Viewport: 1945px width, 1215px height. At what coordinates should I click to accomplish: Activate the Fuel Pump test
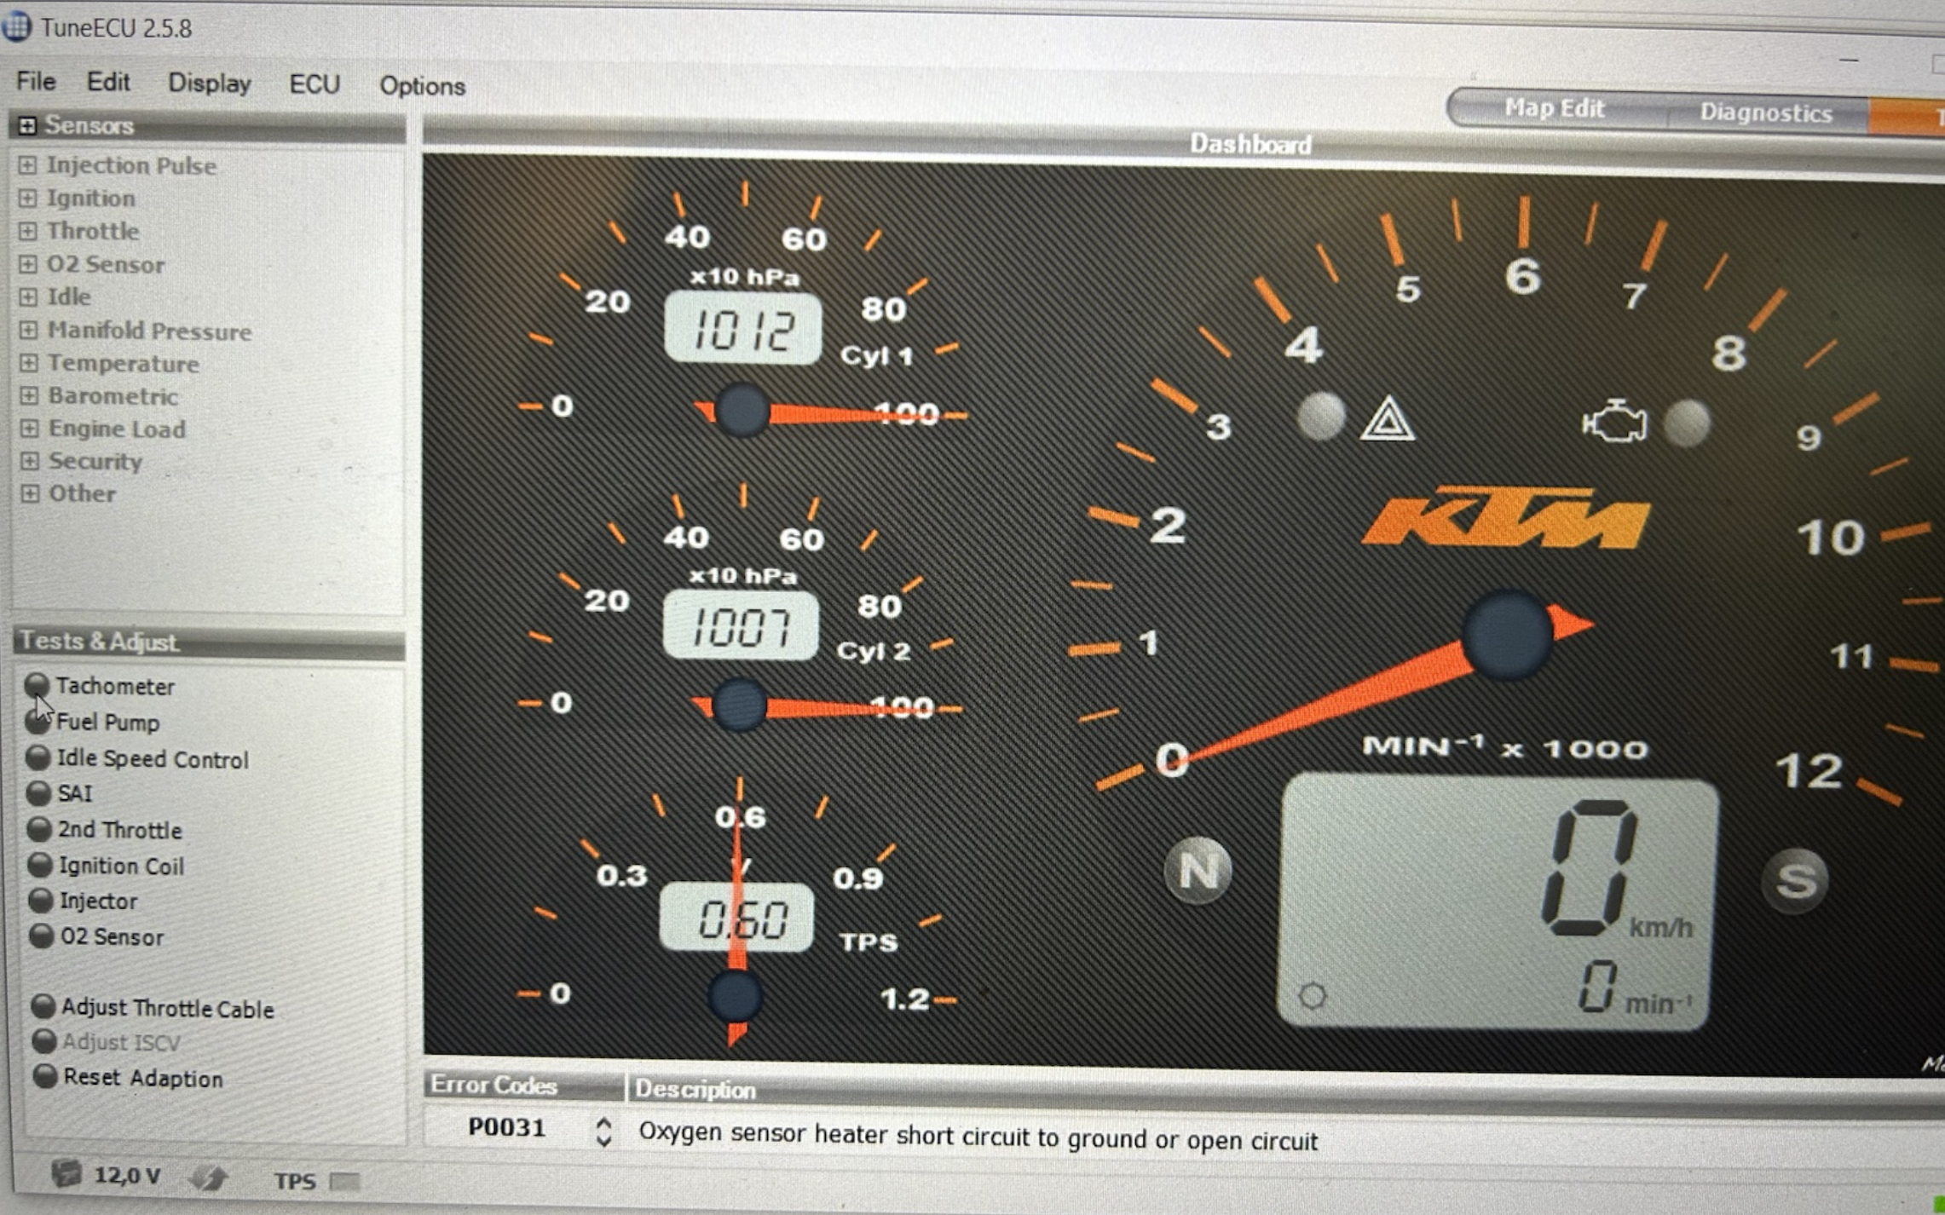38,721
